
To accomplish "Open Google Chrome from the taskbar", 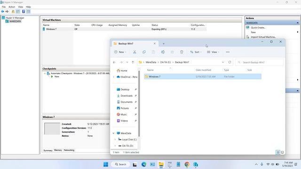I will pos(187,164).
